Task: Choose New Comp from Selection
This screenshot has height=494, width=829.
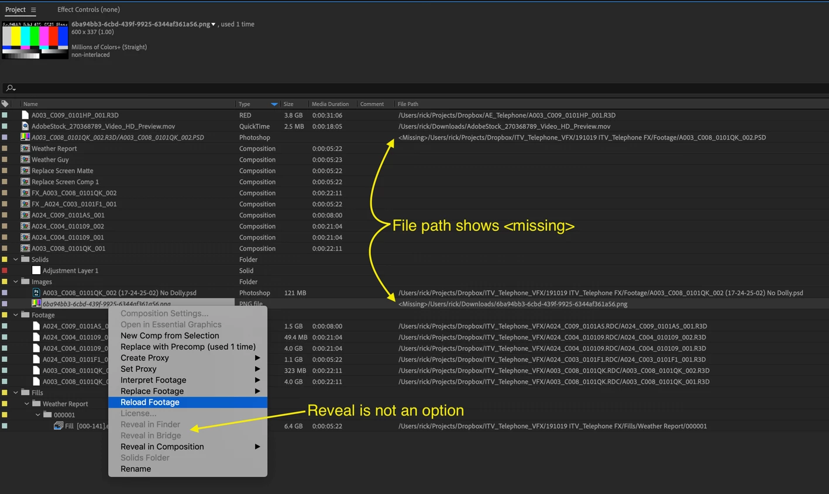Action: click(x=188, y=336)
